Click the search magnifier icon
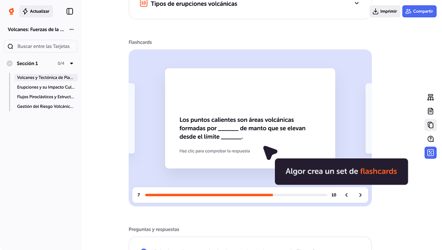Screen dimensions: 442x250 pyautogui.click(x=10, y=46)
